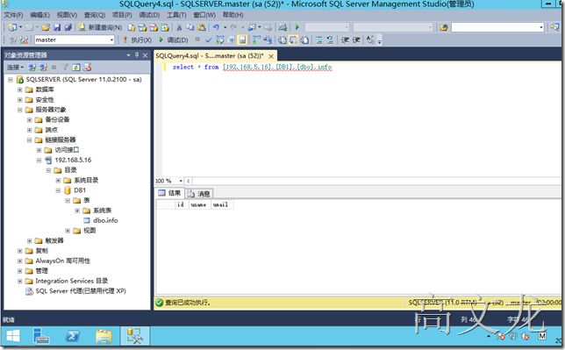Image resolution: width=565 pixels, height=350 pixels.
Task: Click the Find in Files icon
Action: [x=444, y=27]
